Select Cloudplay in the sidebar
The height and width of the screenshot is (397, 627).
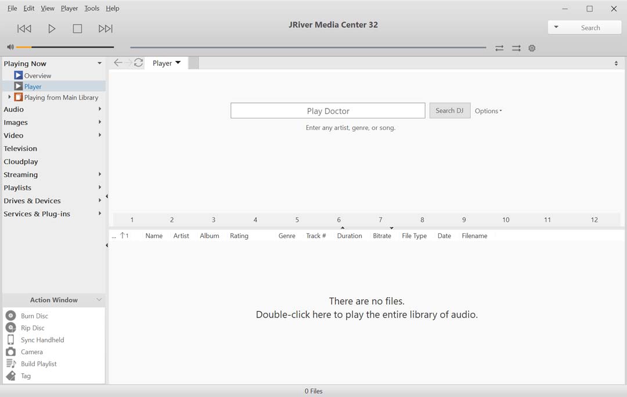click(x=21, y=161)
